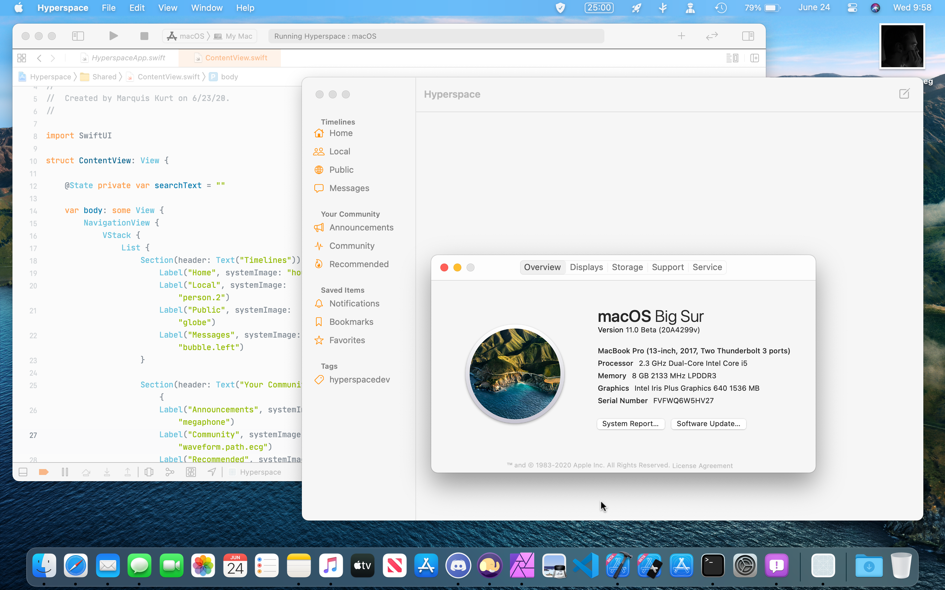Click Software Update button

click(708, 424)
